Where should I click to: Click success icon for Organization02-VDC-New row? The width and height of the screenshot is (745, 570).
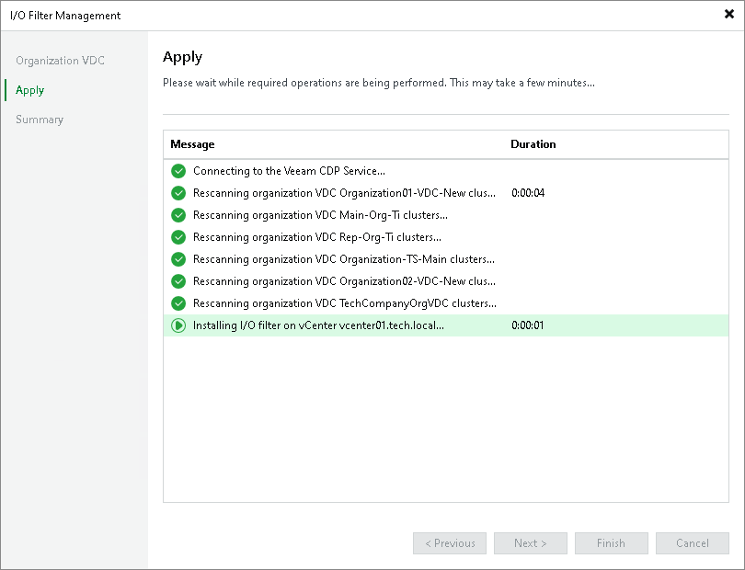pyautogui.click(x=178, y=281)
